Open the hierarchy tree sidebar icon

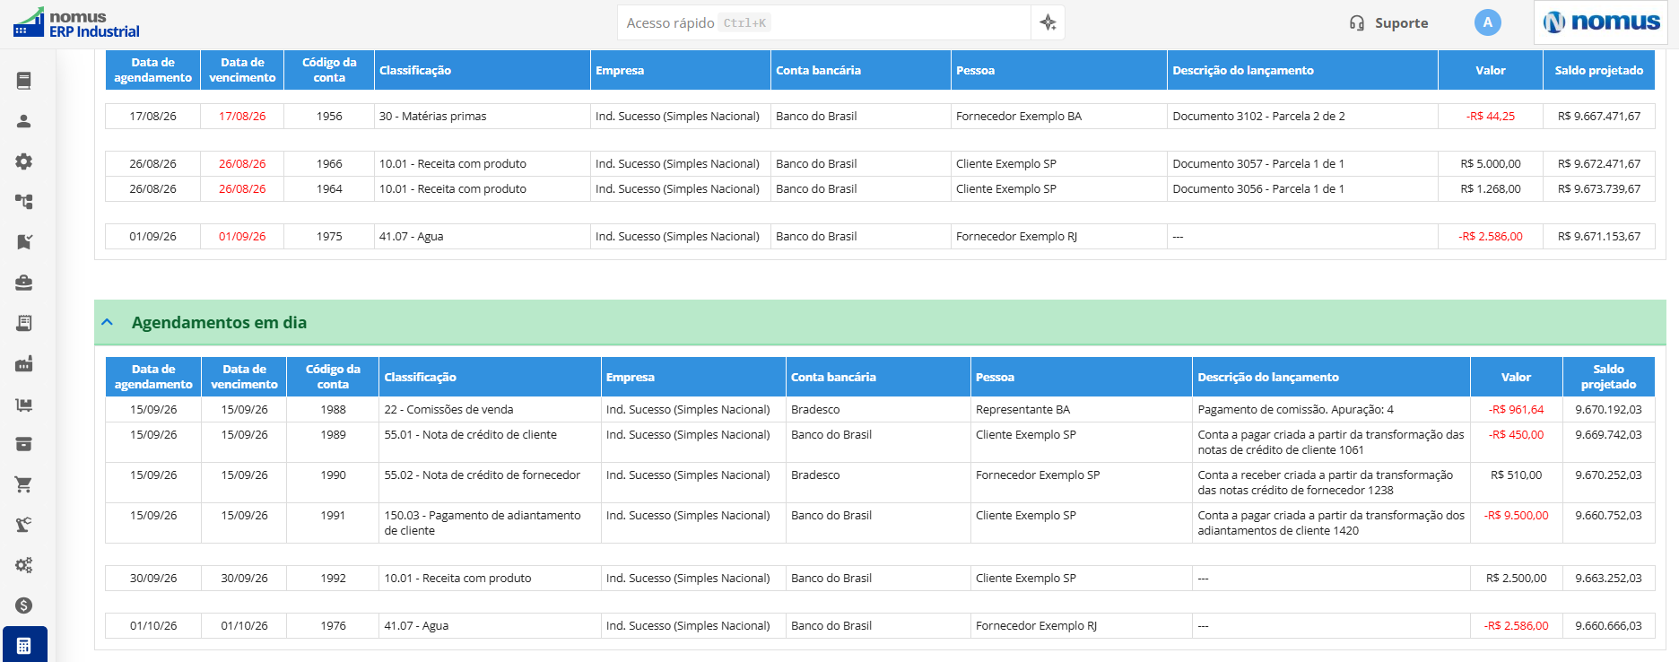coord(24,202)
